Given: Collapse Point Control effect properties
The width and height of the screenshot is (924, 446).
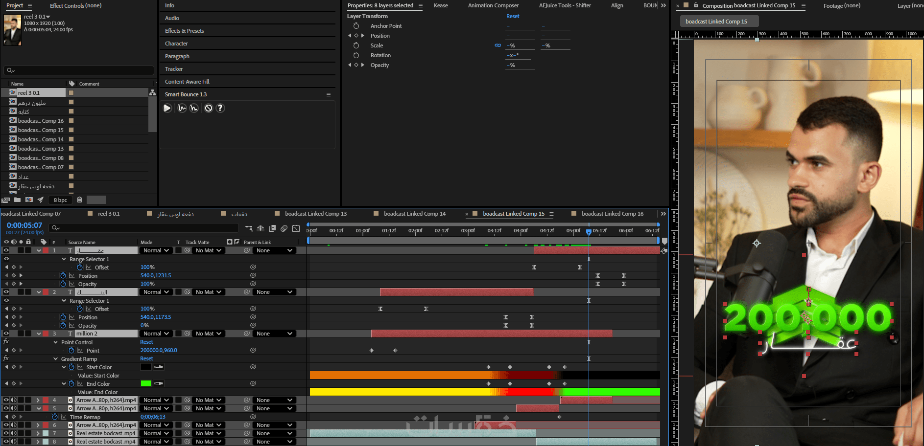Looking at the screenshot, I should 55,342.
